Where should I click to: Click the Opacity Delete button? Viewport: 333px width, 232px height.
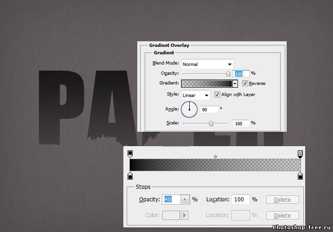click(282, 200)
